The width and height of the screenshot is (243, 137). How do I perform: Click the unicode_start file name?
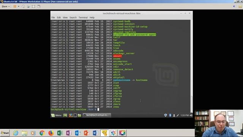122,64
